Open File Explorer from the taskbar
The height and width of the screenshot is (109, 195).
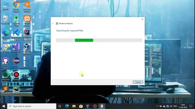(74, 106)
